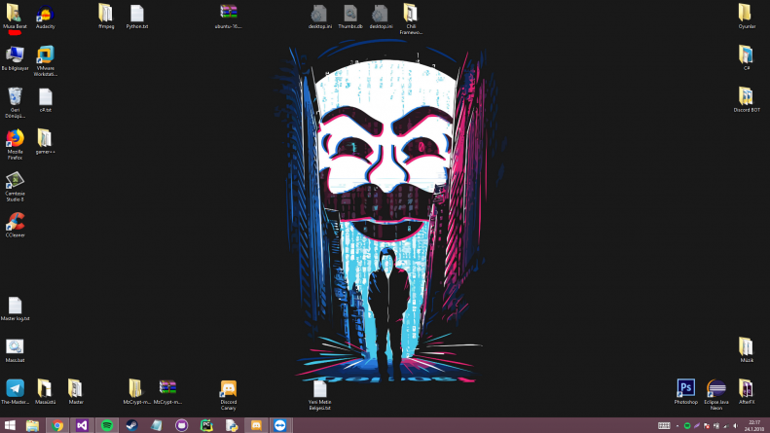Launch Discord Canary desktop shortcut
The width and height of the screenshot is (770, 433).
point(229,395)
